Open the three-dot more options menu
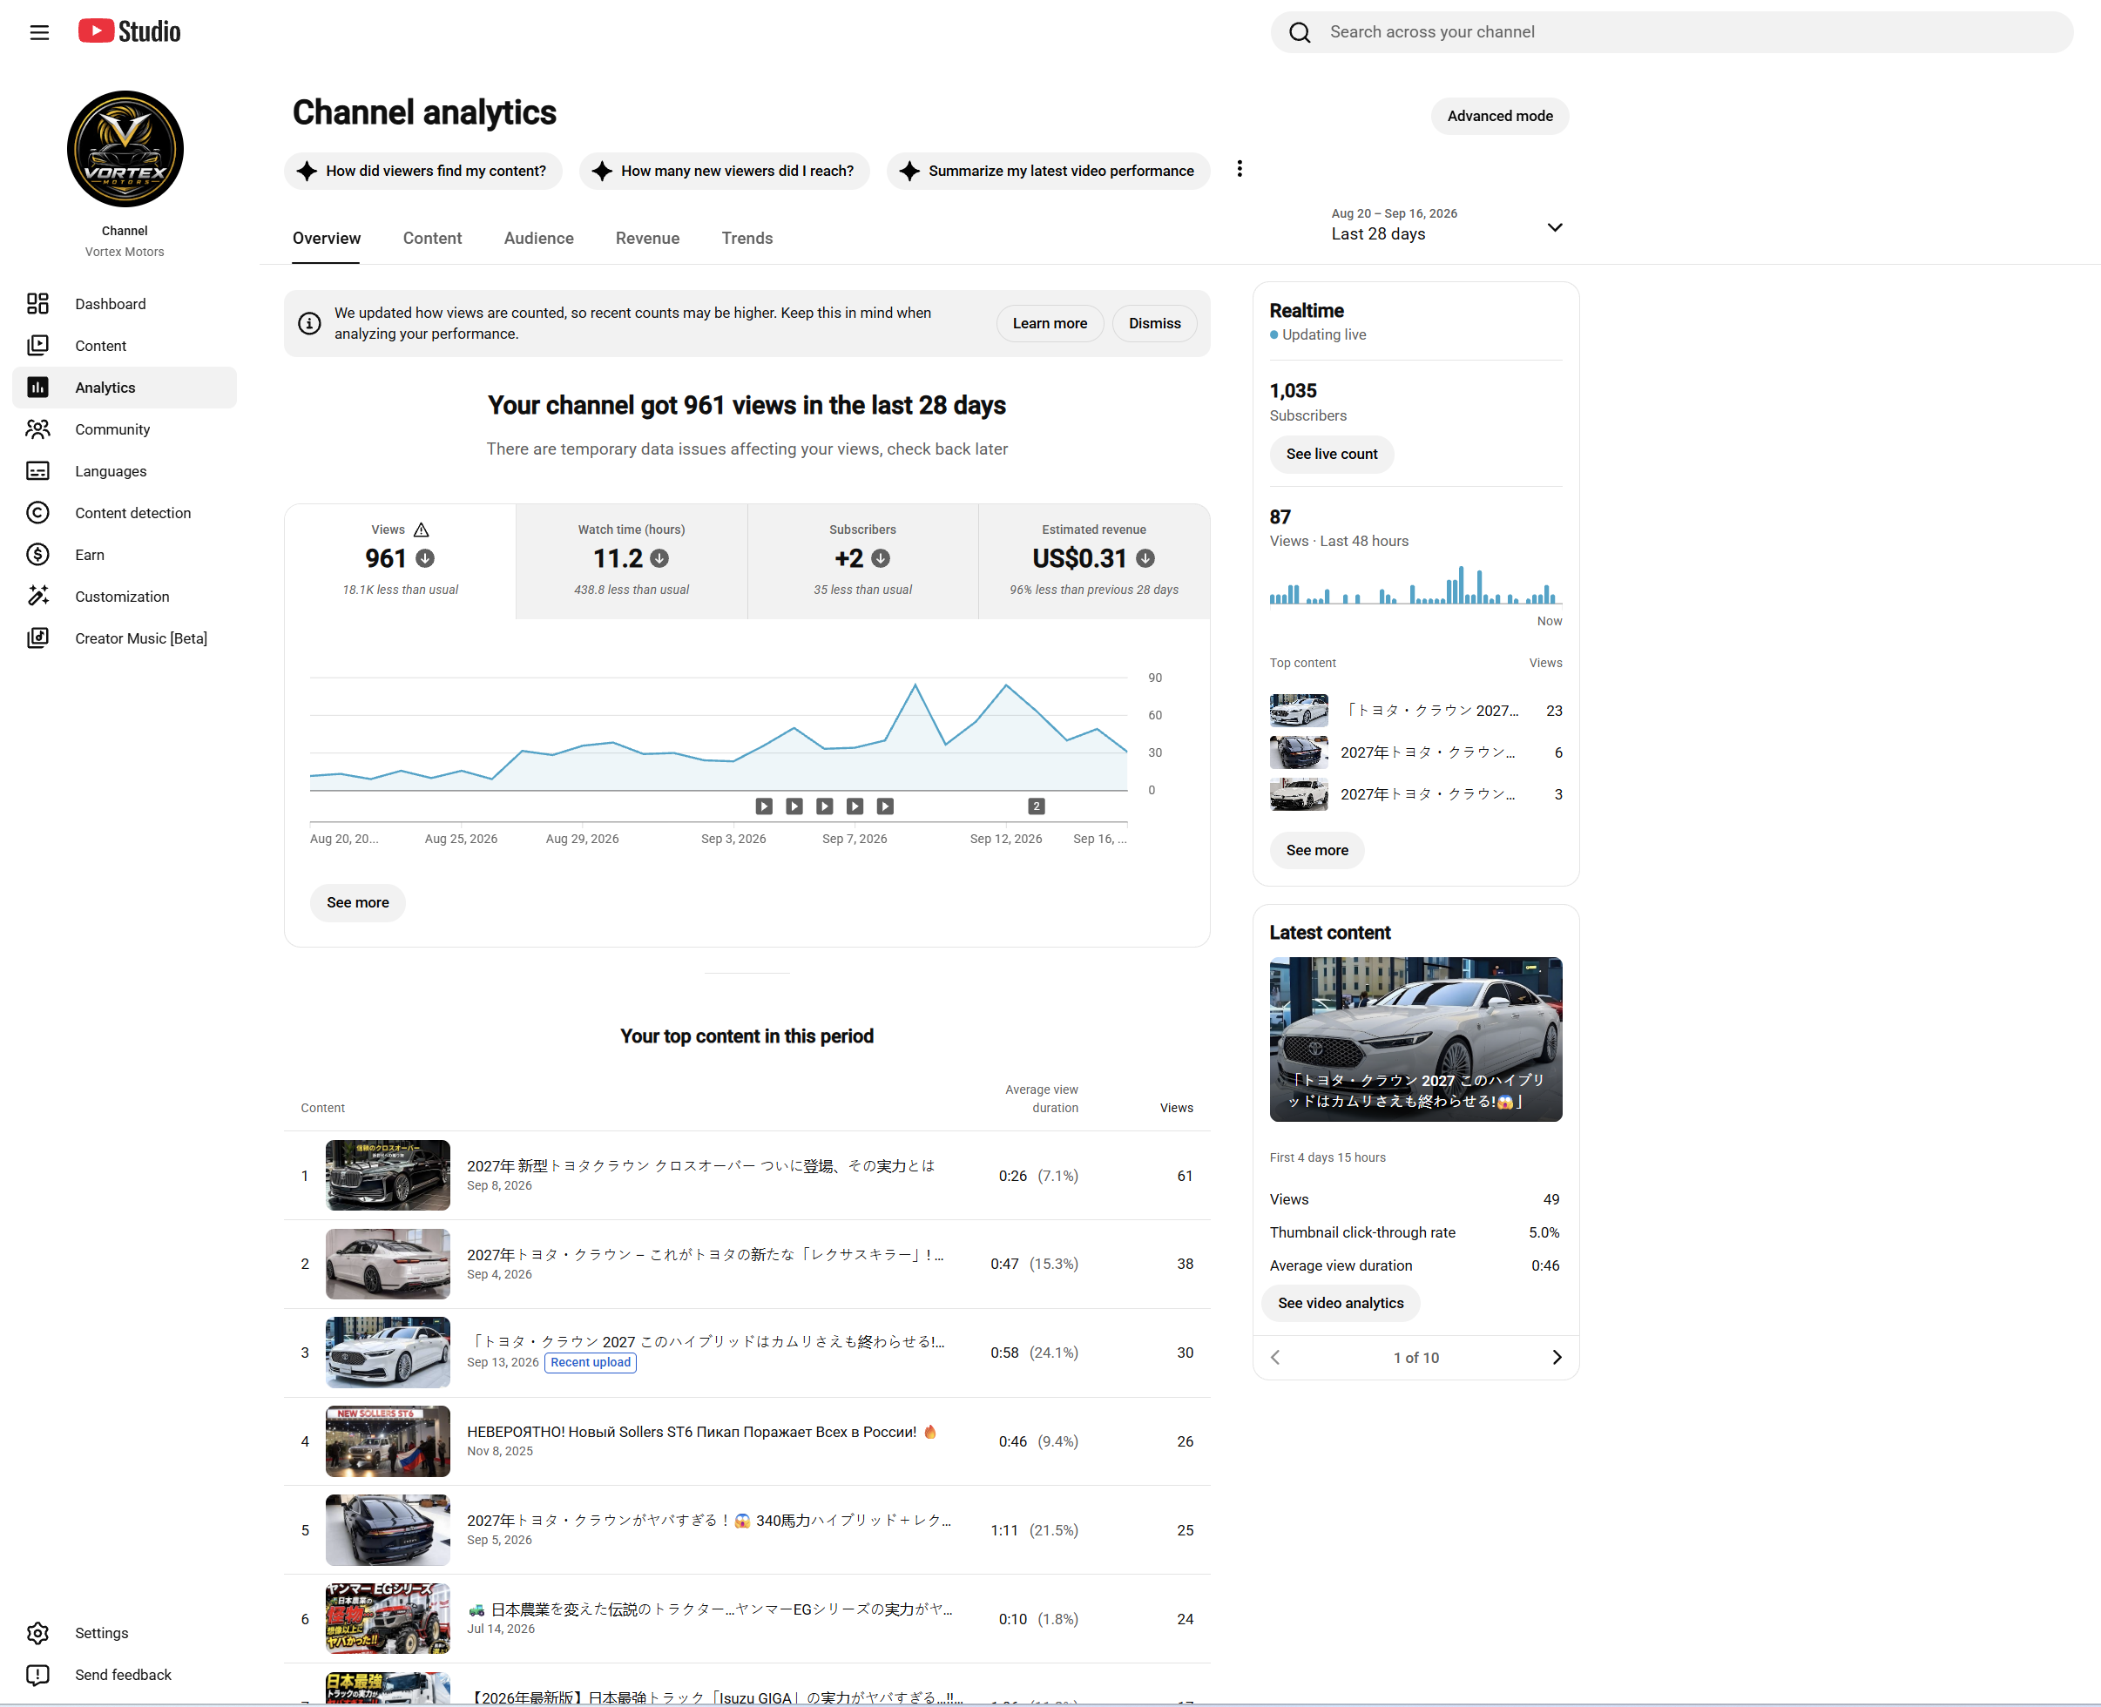The width and height of the screenshot is (2101, 1707). point(1240,169)
